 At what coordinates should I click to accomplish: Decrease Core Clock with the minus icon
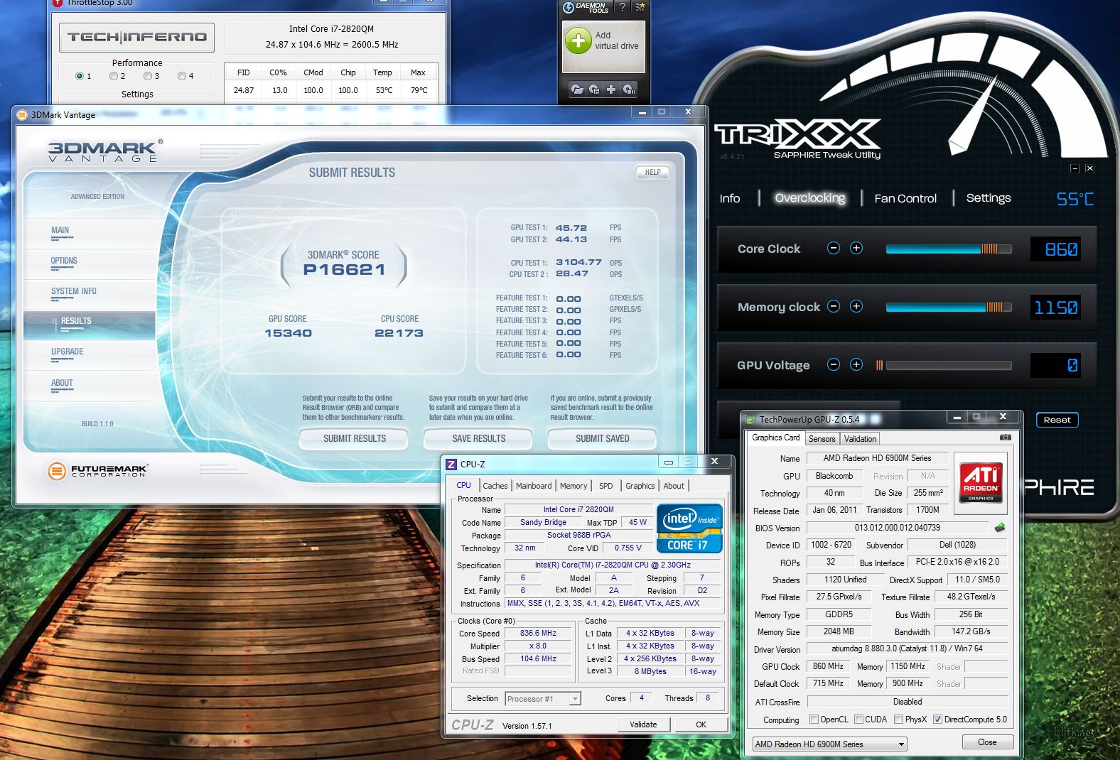coord(834,248)
